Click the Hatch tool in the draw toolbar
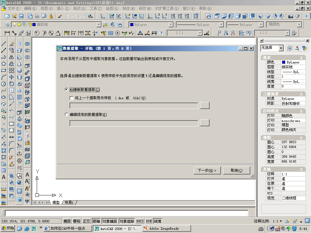Screen dimensions: 311x233 point(4,150)
